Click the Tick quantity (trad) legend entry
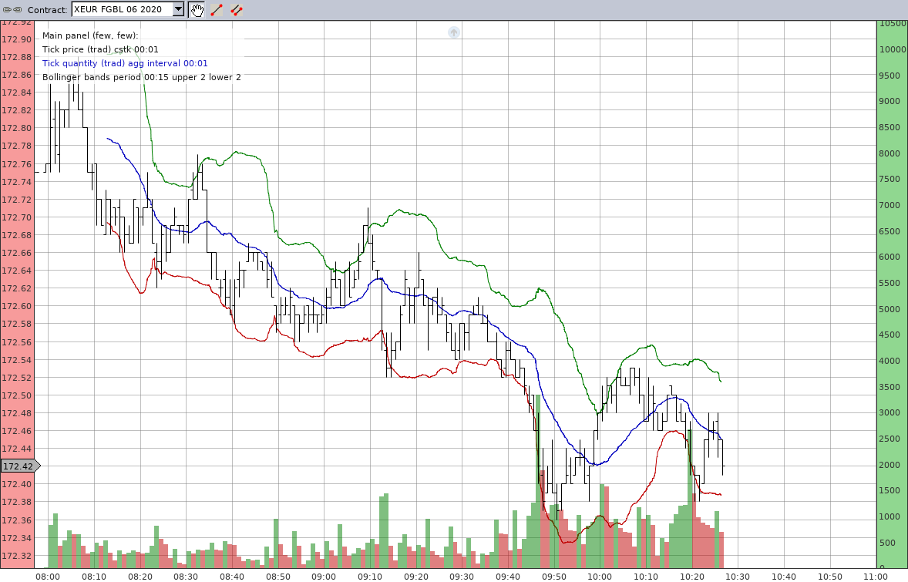This screenshot has height=582, width=908. (125, 64)
